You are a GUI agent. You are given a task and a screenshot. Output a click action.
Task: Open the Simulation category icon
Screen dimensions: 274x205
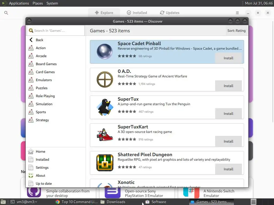31,104
